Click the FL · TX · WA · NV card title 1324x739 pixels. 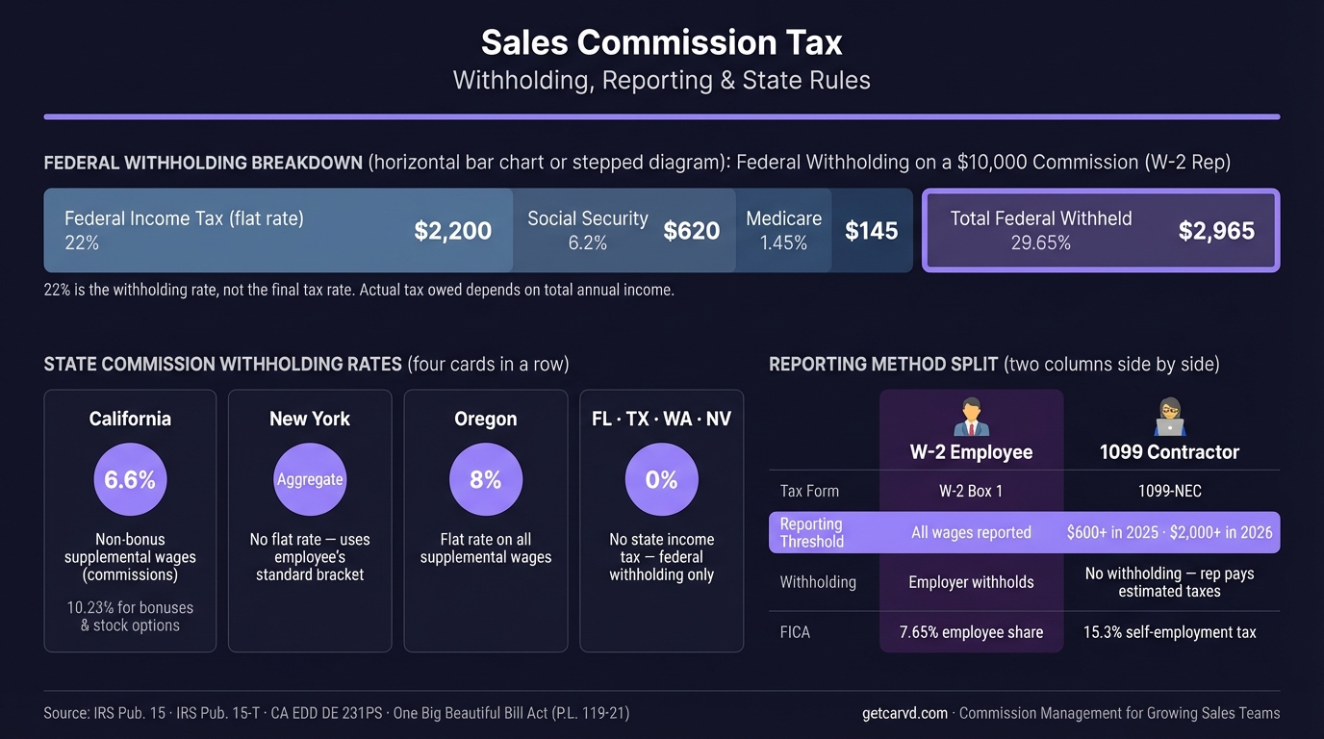point(662,419)
